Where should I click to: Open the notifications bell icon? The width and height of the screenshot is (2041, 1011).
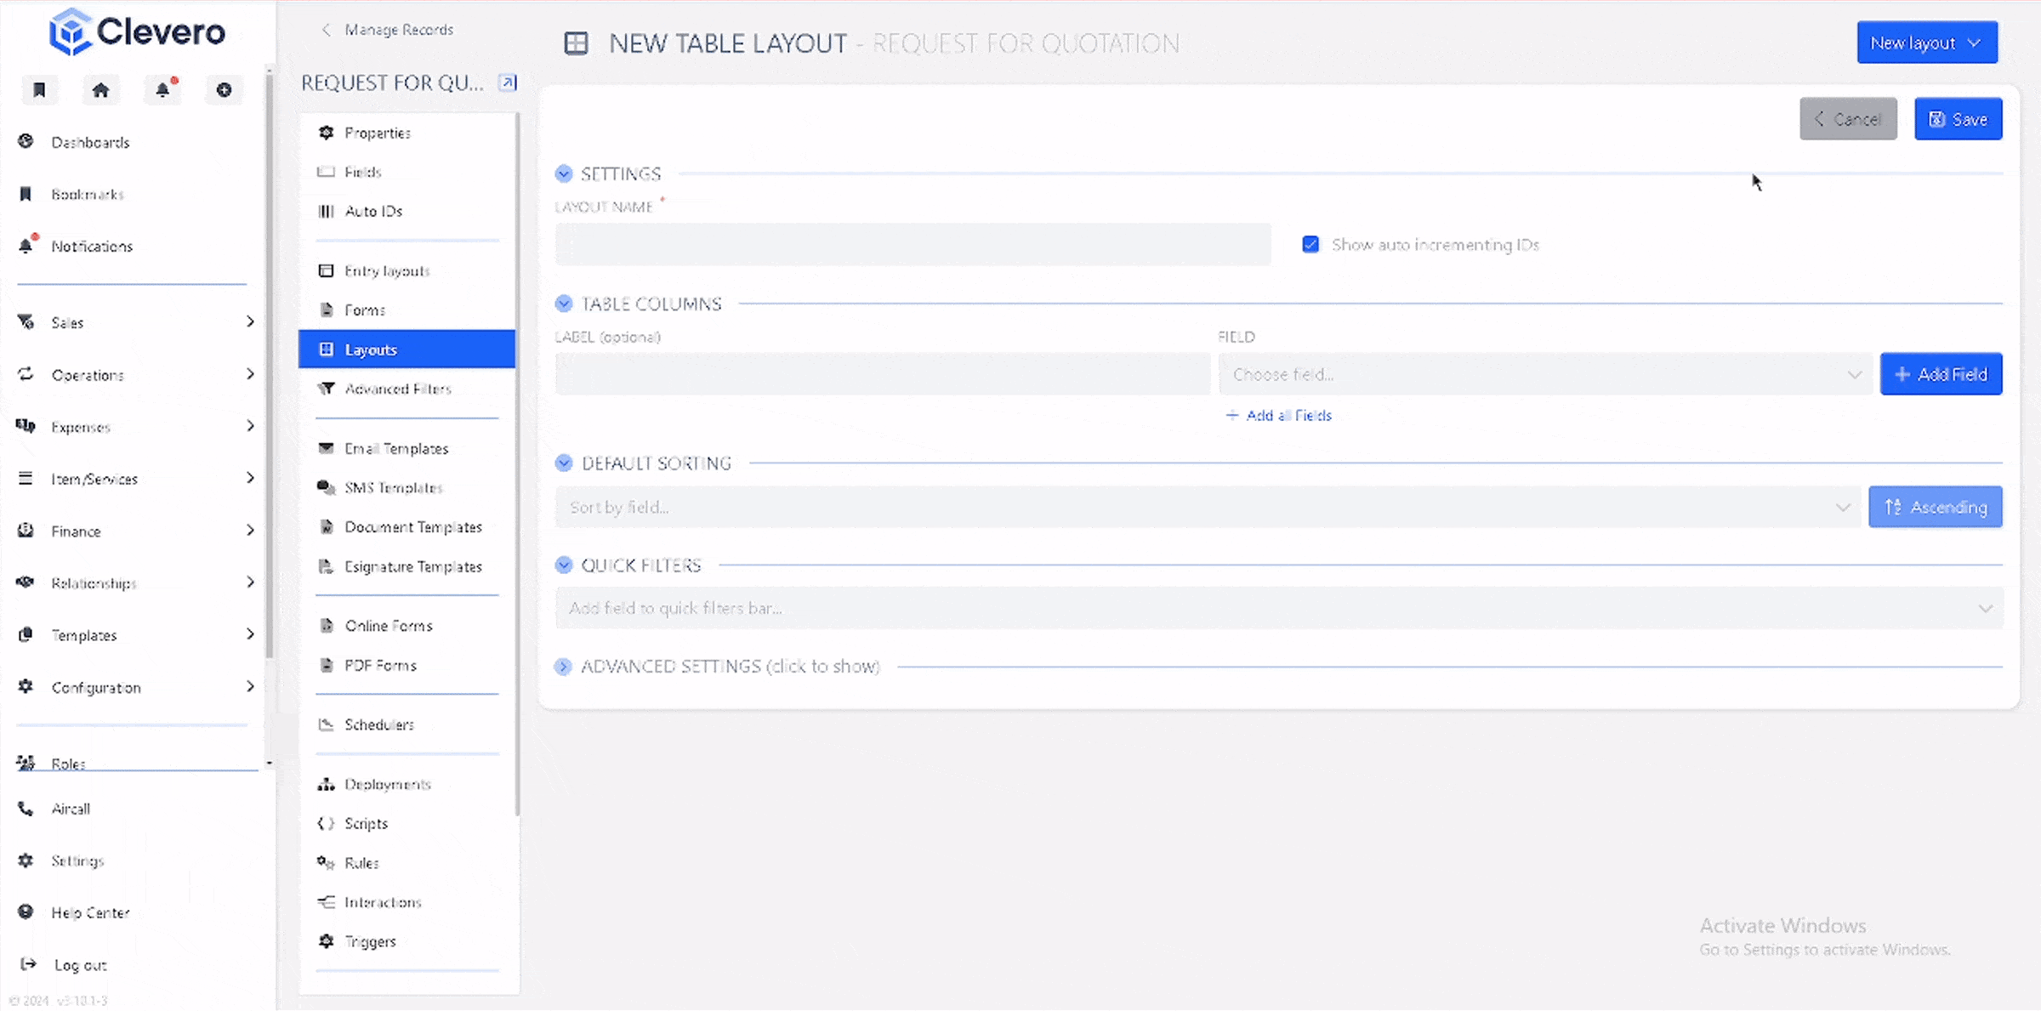pos(162,90)
